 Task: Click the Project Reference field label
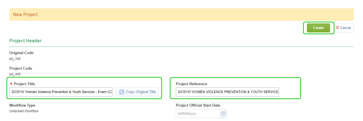(191, 84)
